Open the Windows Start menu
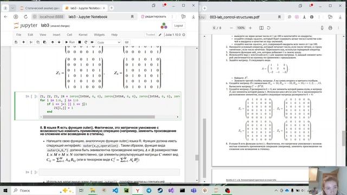 pyautogui.click(x=5, y=190)
